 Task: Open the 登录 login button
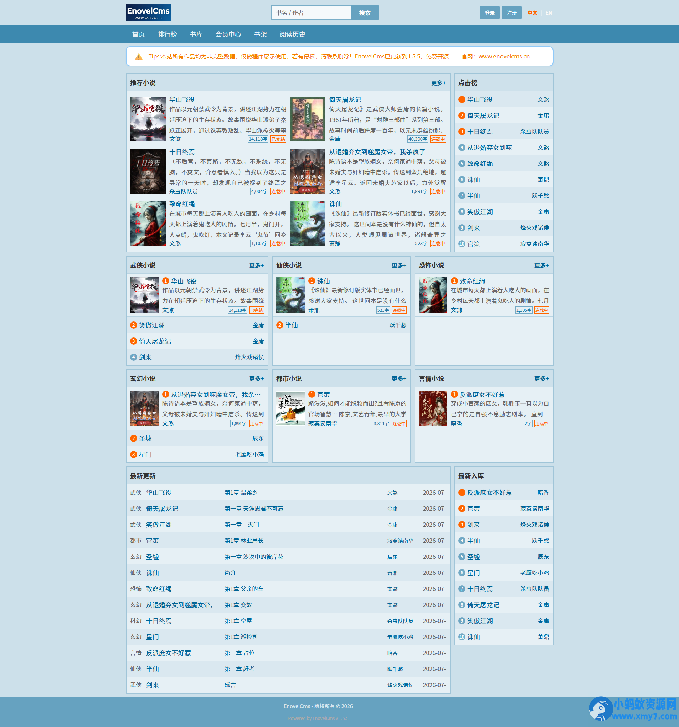coord(489,12)
